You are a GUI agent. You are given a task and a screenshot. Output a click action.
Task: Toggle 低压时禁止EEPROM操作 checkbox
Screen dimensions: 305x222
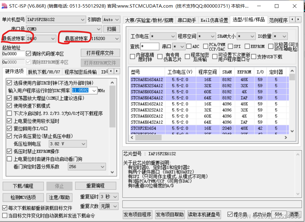(9, 151)
